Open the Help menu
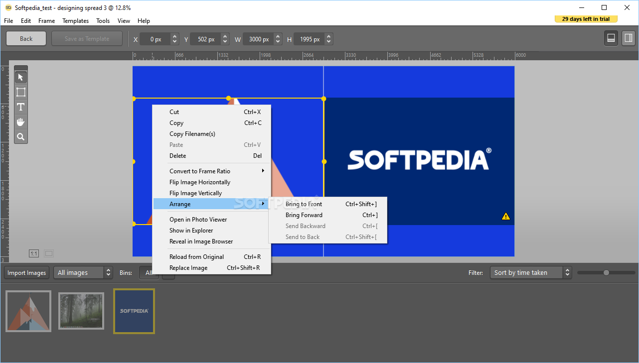The width and height of the screenshot is (639, 363). point(144,21)
